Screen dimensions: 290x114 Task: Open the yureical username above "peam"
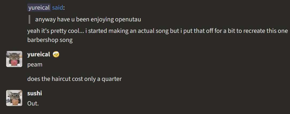(x=39, y=54)
